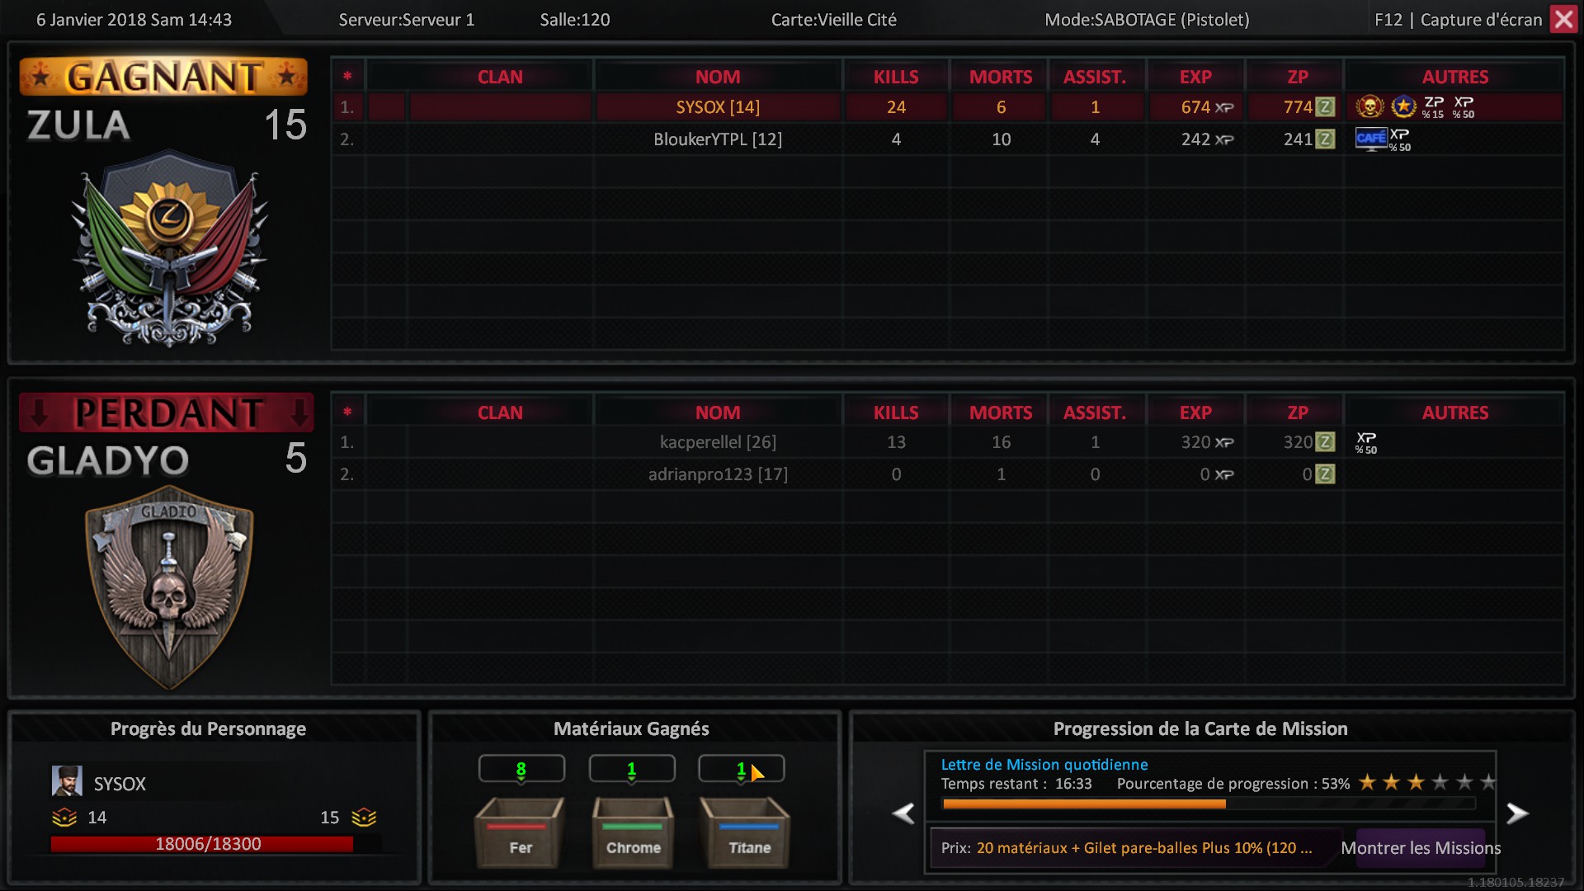
Task: Click 'Carte:Vieille Cité' in top bar
Action: pyautogui.click(x=833, y=20)
